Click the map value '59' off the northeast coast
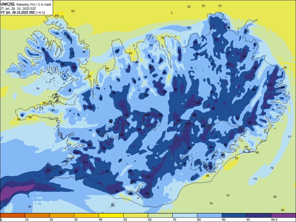 [x=285, y=67]
